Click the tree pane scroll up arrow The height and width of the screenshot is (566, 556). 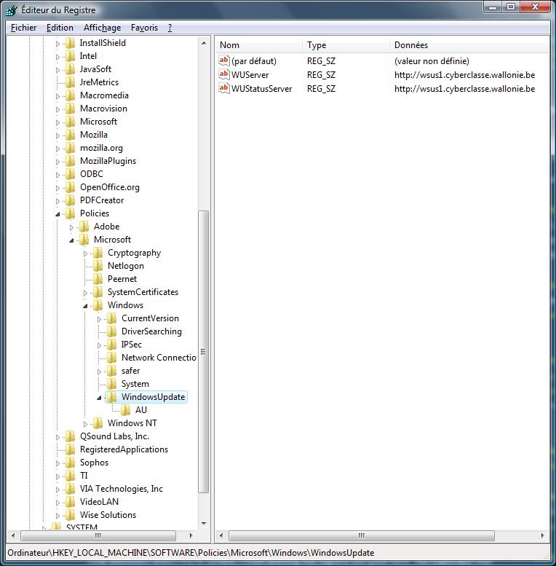click(x=204, y=43)
